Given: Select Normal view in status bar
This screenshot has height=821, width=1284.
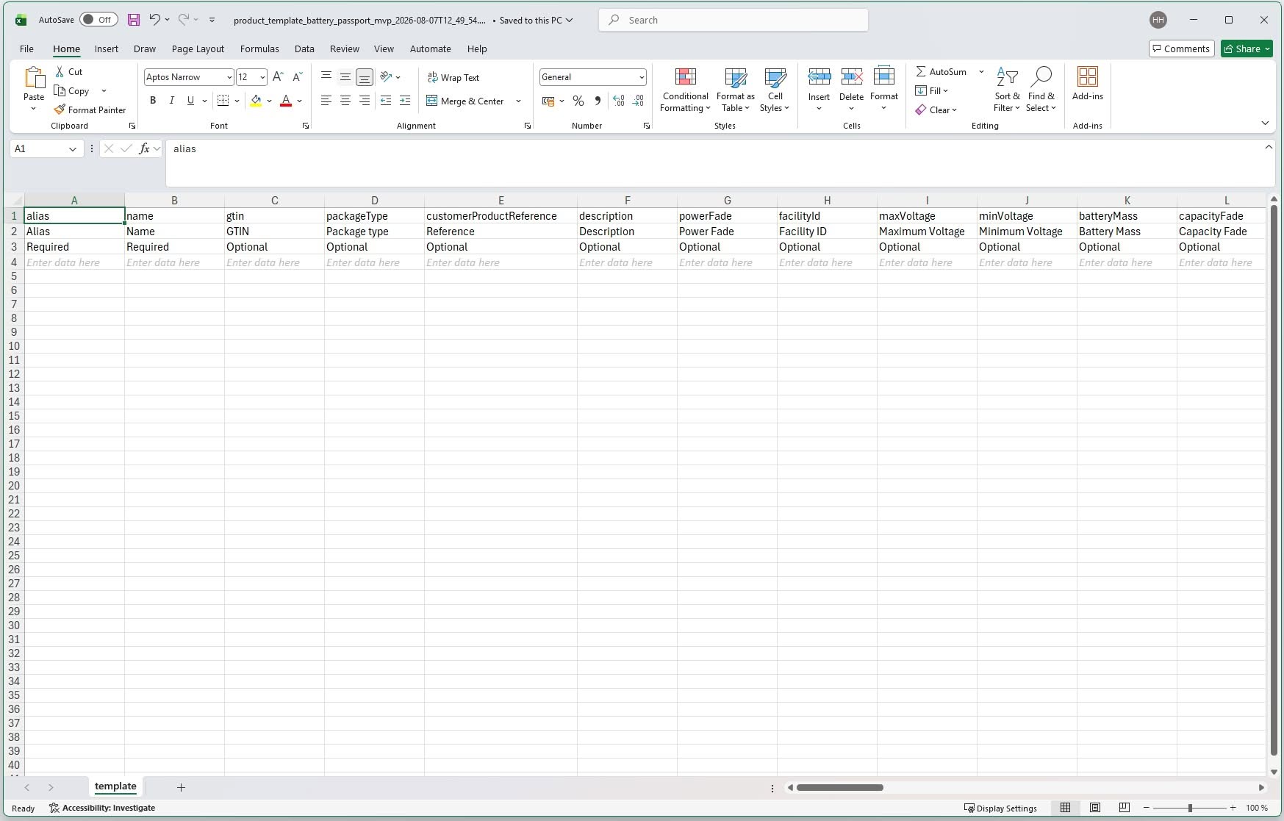Looking at the screenshot, I should pos(1065,808).
